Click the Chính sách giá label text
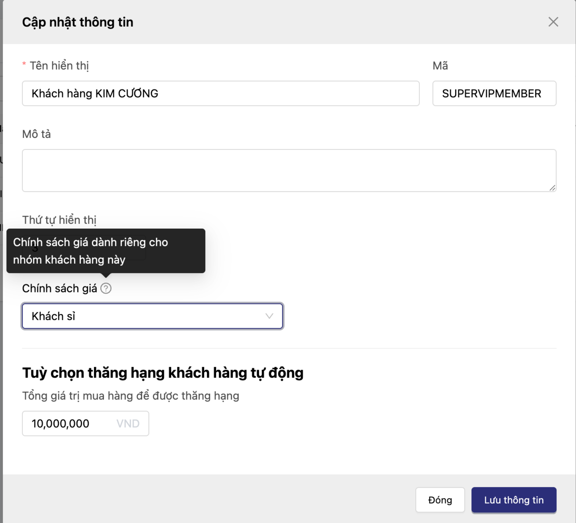Viewport: 576px width, 523px height. click(59, 288)
